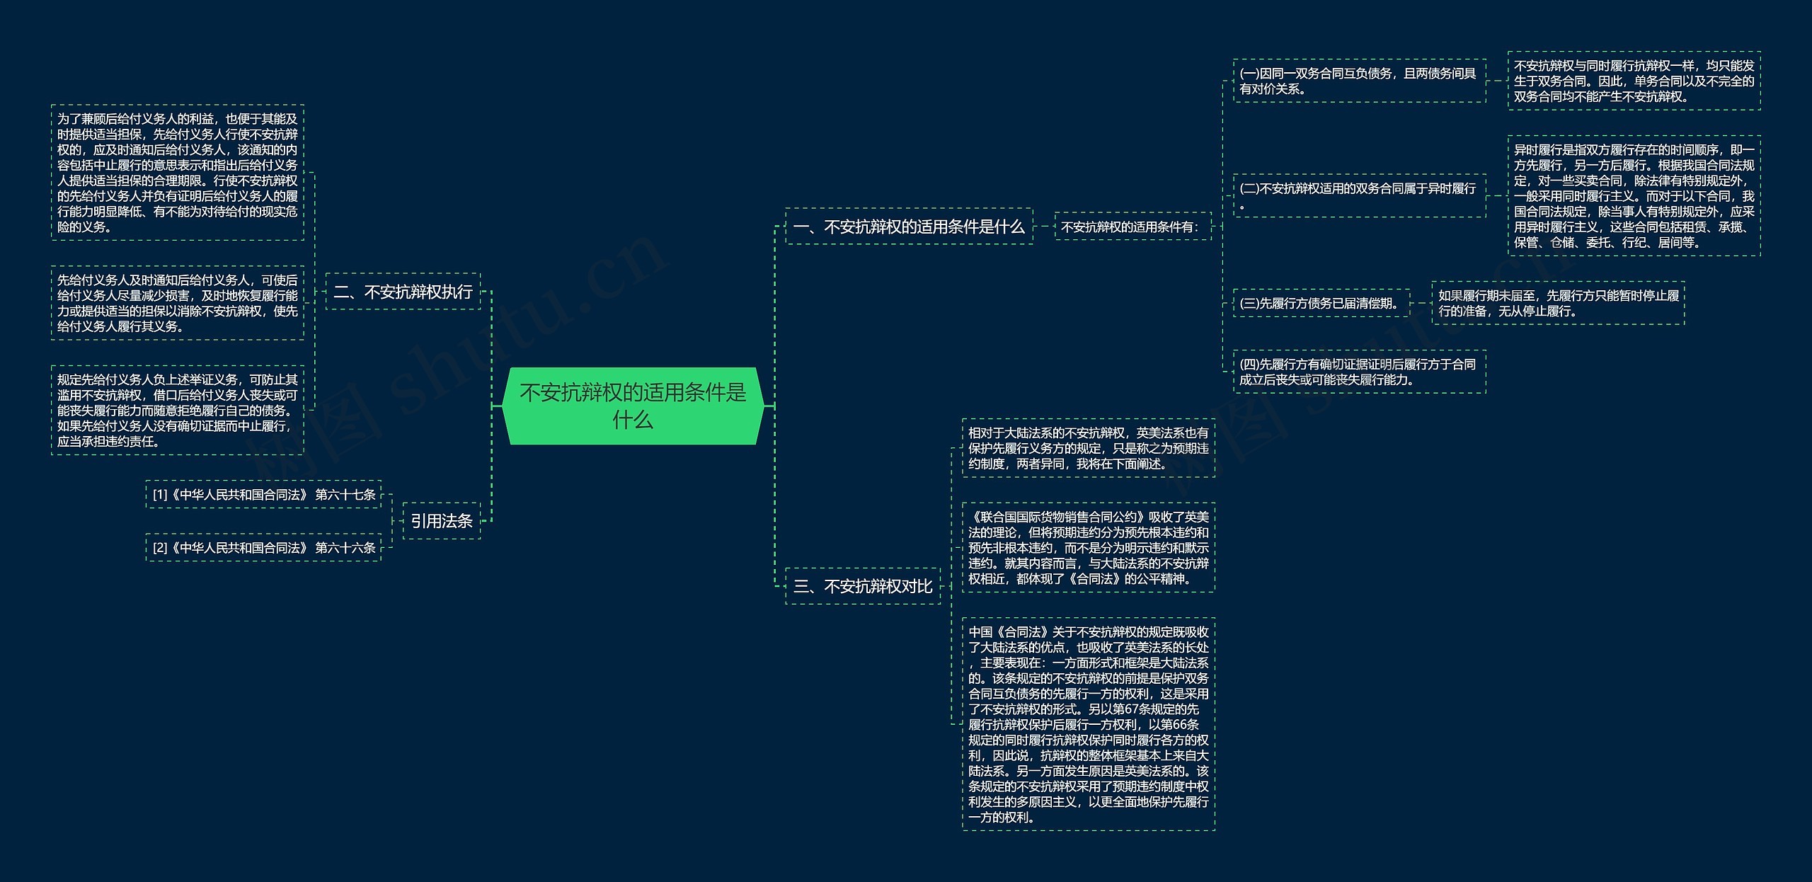This screenshot has width=1812, height=882.
Task: Click node (一)因同一双务合同互负债务
Action: pos(1359,81)
